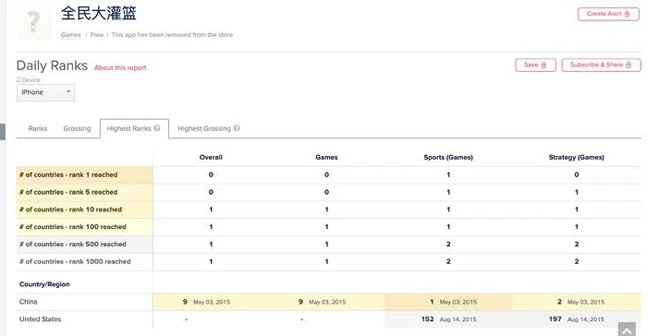Click Sports (Games) value for rank 1 row

click(x=448, y=174)
